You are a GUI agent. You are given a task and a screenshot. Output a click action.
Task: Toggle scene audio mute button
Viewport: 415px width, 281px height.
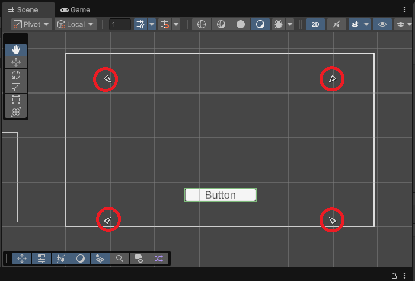click(336, 25)
